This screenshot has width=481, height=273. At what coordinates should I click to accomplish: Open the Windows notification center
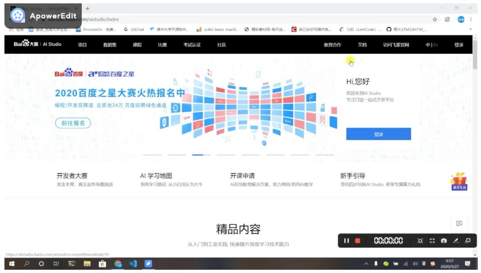pyautogui.click(x=467, y=264)
